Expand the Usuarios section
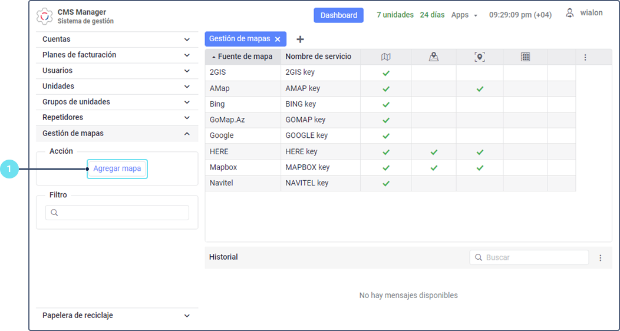Viewport: 620px width, 331px height. tap(117, 71)
